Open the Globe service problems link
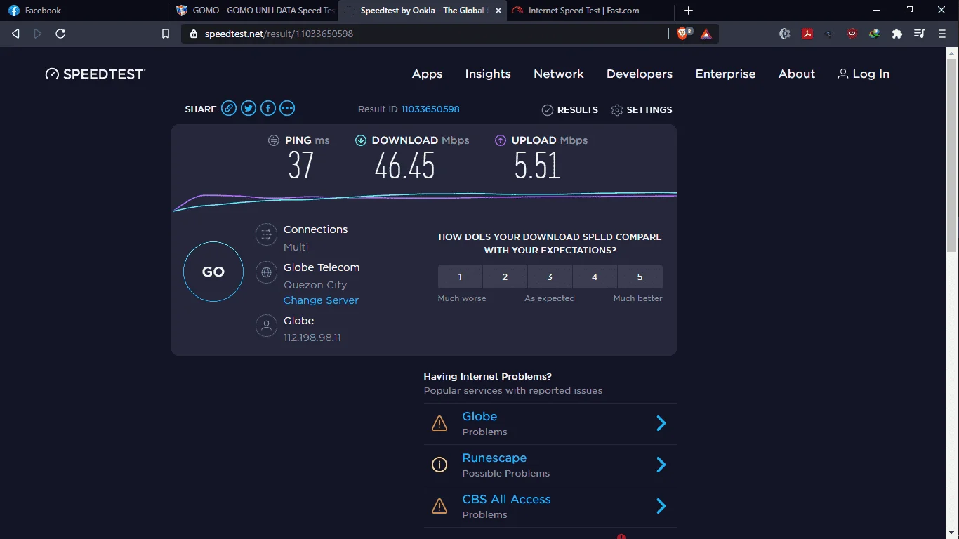 coord(479,417)
